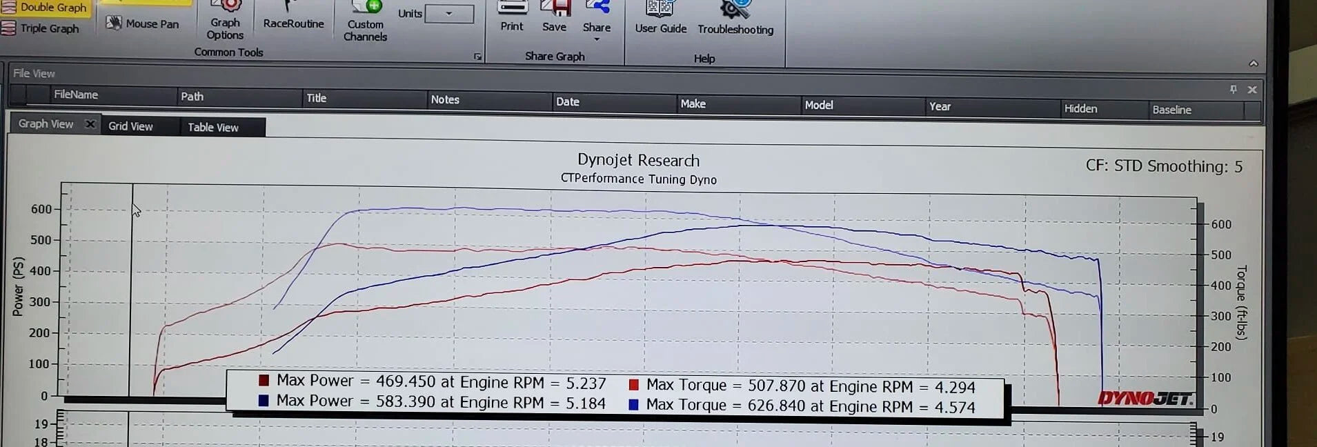Open the Units dropdown

coord(449,14)
